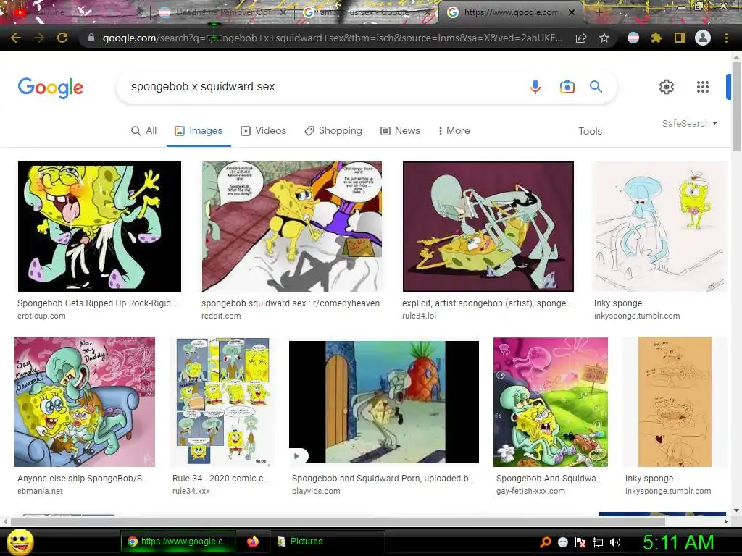Switch to the Videos tab
The image size is (742, 556).
[264, 130]
